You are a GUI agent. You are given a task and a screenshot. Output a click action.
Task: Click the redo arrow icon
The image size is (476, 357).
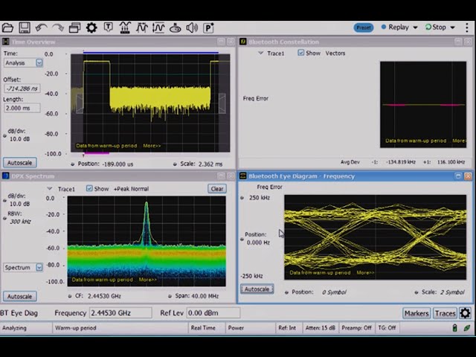tap(57, 28)
